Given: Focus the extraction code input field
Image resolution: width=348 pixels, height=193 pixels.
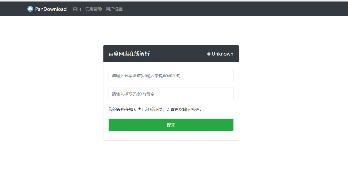Looking at the screenshot, I should pyautogui.click(x=171, y=94).
